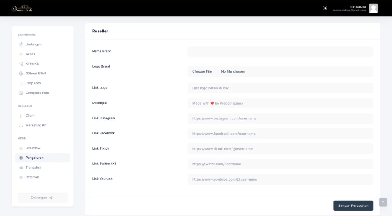Click the 'Link Instagram' label
The height and width of the screenshot is (216, 392).
tap(103, 118)
